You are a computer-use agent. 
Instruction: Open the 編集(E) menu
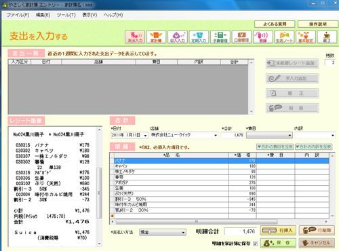tap(43, 15)
